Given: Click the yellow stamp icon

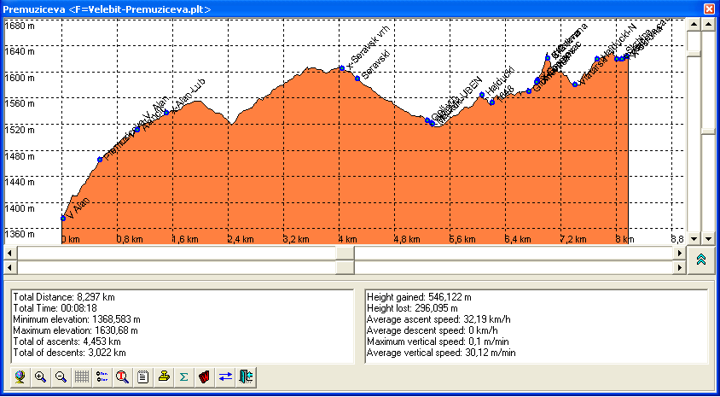Looking at the screenshot, I should point(164,377).
